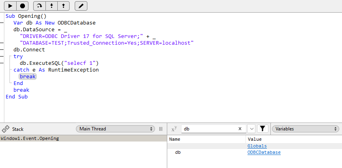
Task: Toggle the variables filter funnel button
Action: 263,128
